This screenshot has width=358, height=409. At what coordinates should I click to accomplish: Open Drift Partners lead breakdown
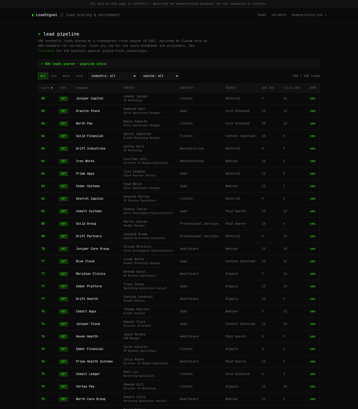pos(179,236)
